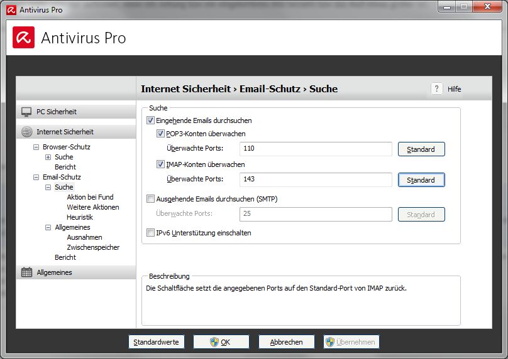Select Browser-Schutz in the tree
This screenshot has width=508, height=359.
pos(67,147)
